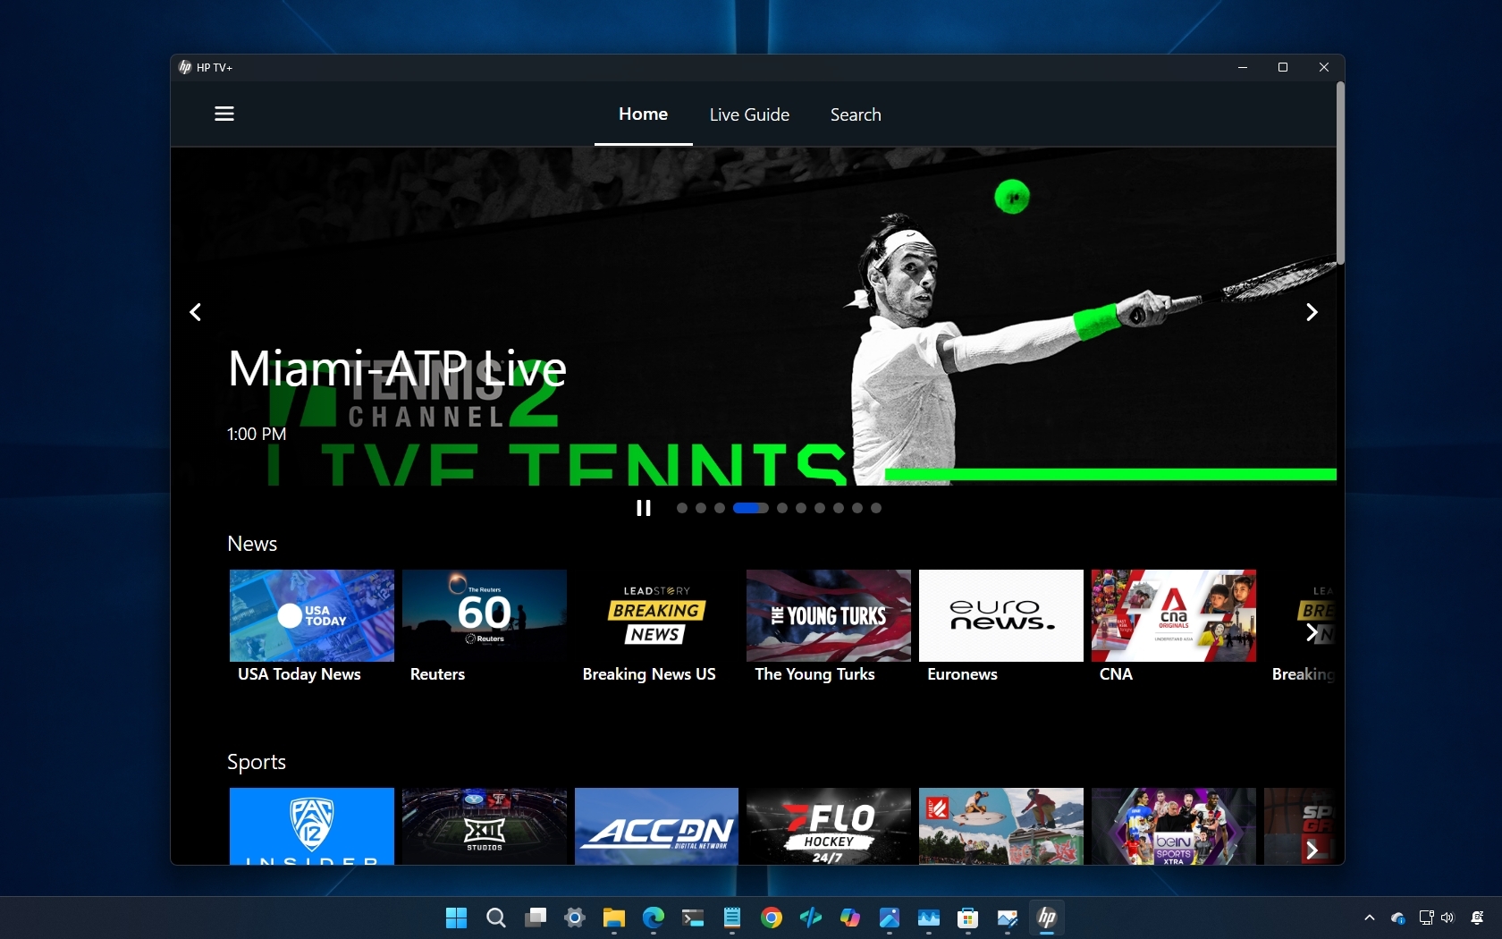Expand hidden icons in the system tray
The width and height of the screenshot is (1502, 939).
1368,918
